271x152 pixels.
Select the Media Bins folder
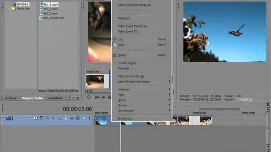21,8
